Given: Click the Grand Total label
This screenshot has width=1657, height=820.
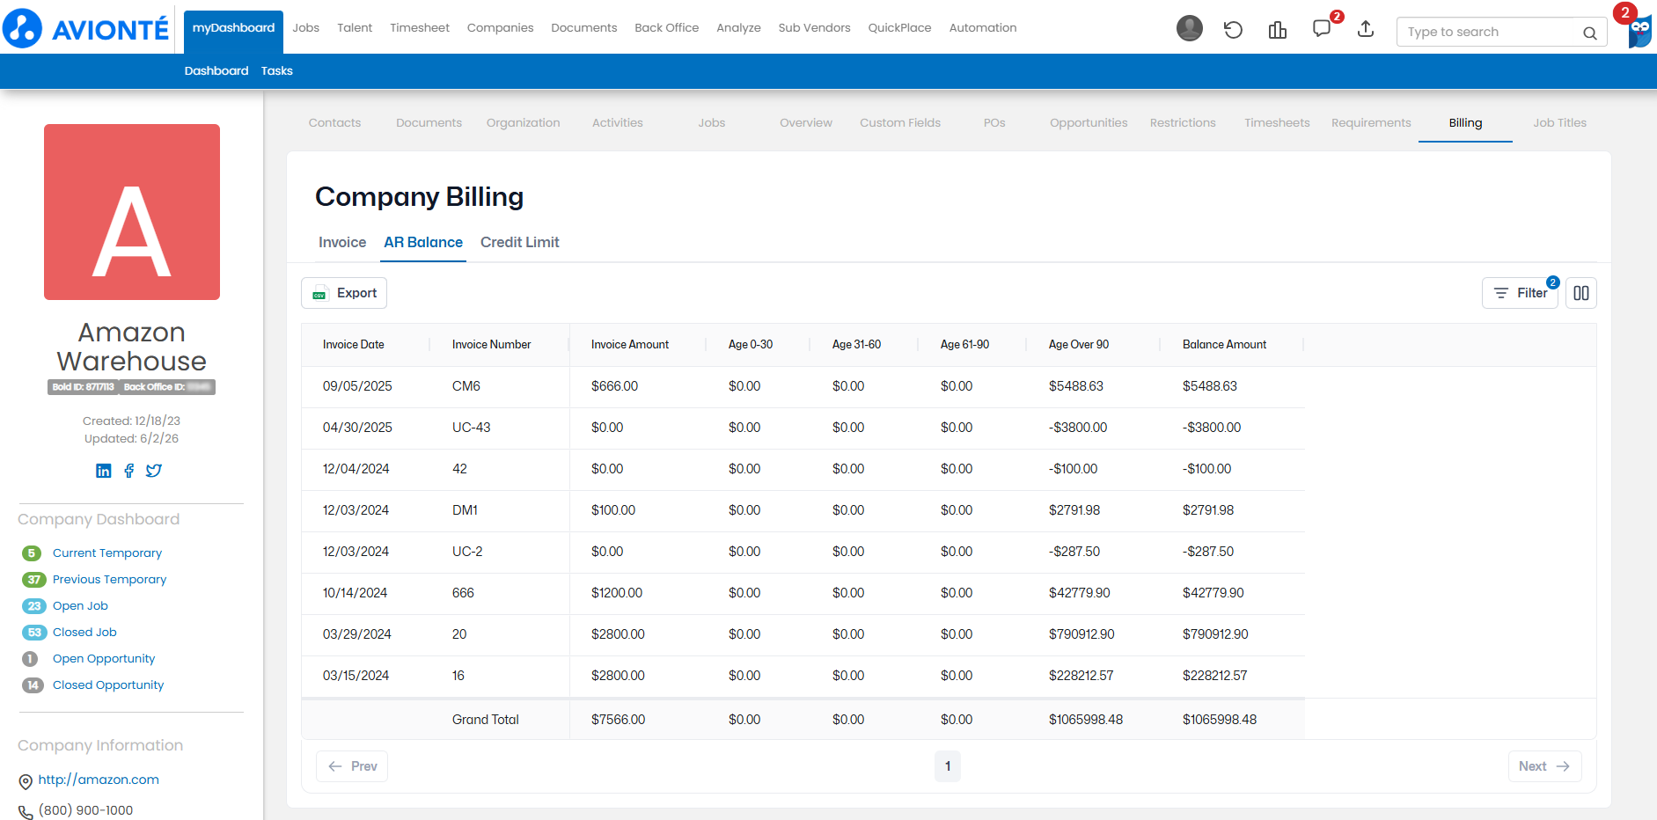Looking at the screenshot, I should (486, 720).
